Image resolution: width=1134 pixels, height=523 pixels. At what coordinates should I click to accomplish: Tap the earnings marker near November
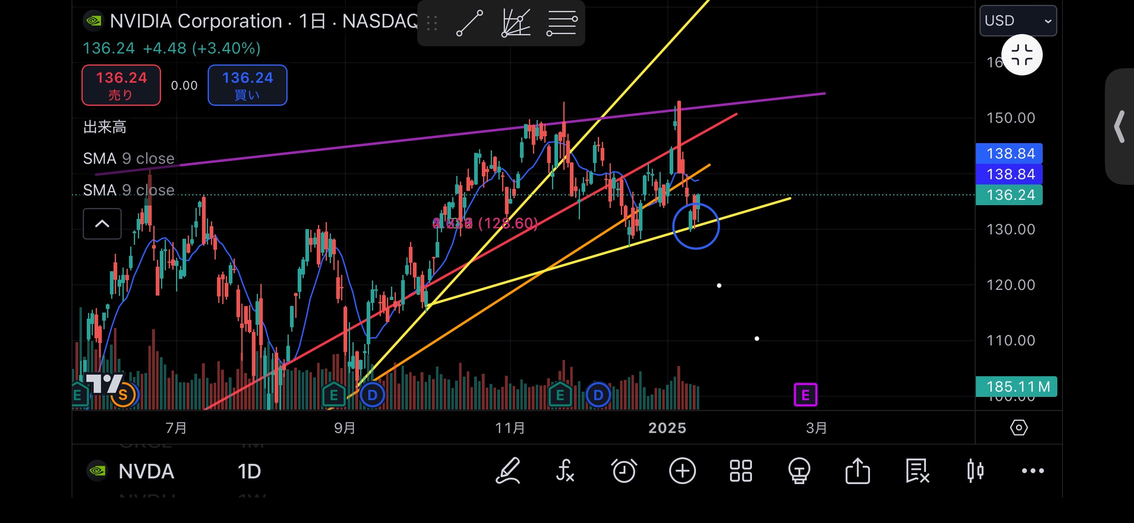(560, 395)
